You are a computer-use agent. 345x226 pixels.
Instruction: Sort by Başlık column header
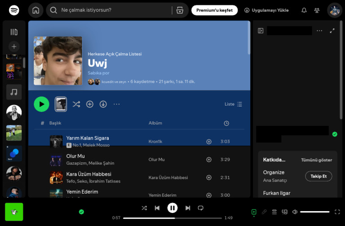[55, 123]
